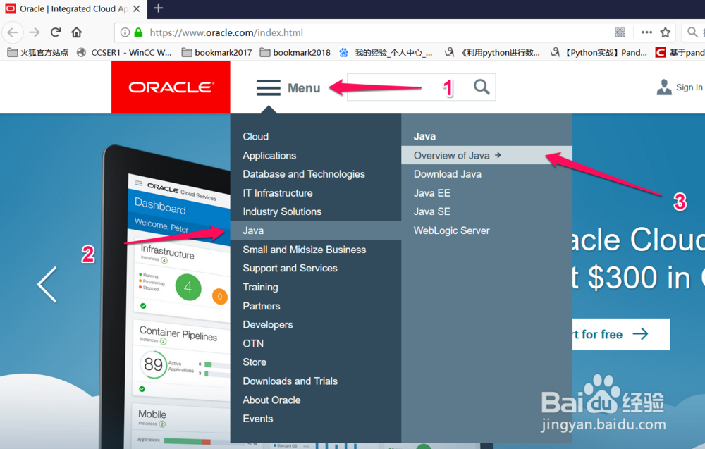Viewport: 705px width, 449px height.
Task: Select Support and Services menu item
Action: 290,269
